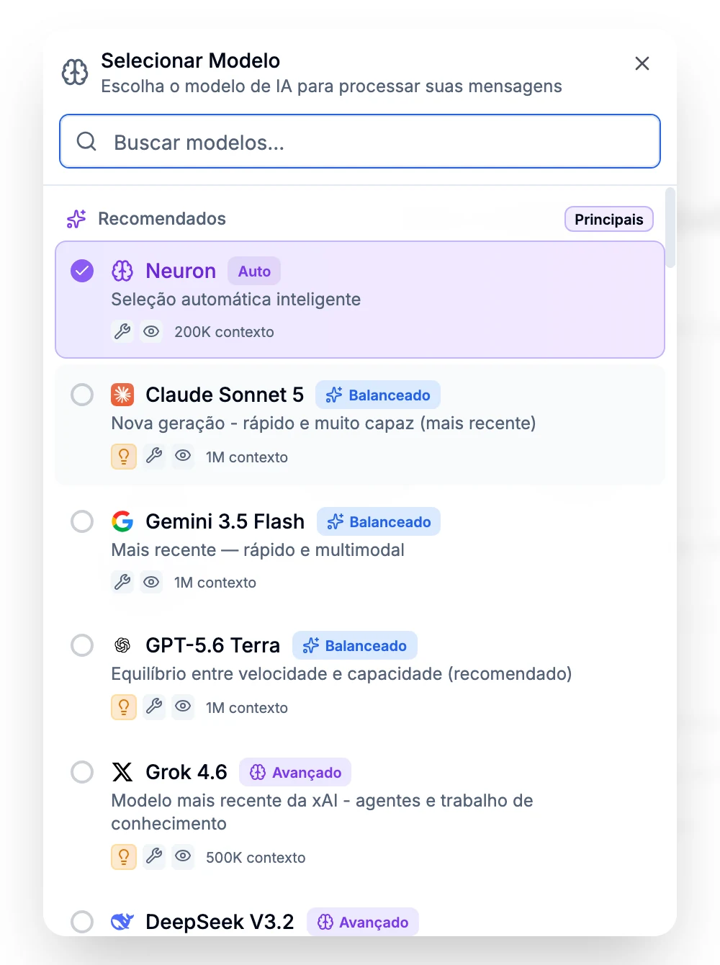Click the Grok 4.6 title
The height and width of the screenshot is (965, 720).
tap(186, 772)
